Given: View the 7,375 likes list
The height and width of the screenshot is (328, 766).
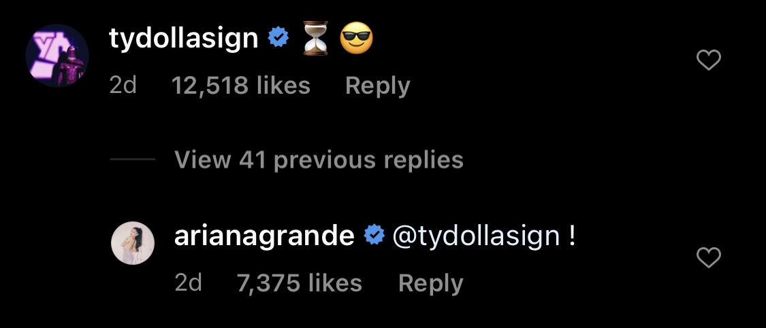Looking at the screenshot, I should pos(300,283).
